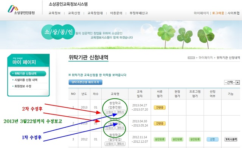The height and width of the screenshot is (148, 242).
Task: Click 계획서 button in the 2012 row
Action: 120,144
